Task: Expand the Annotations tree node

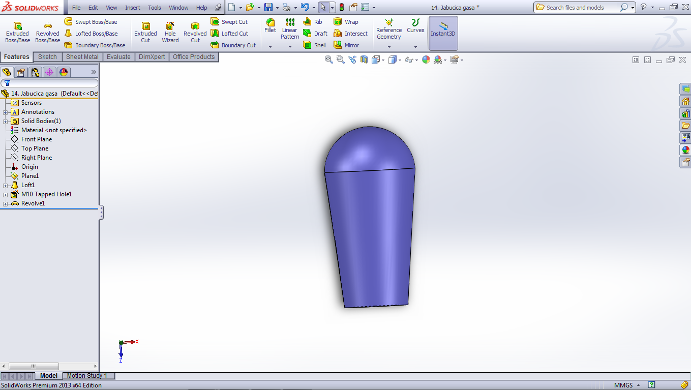Action: tap(5, 112)
